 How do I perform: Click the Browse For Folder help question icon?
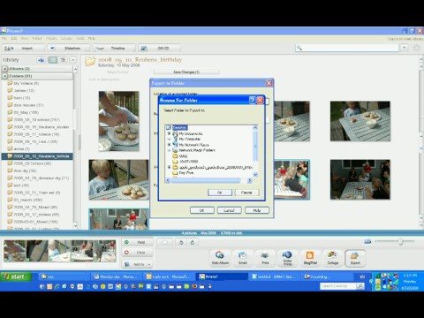[252, 100]
